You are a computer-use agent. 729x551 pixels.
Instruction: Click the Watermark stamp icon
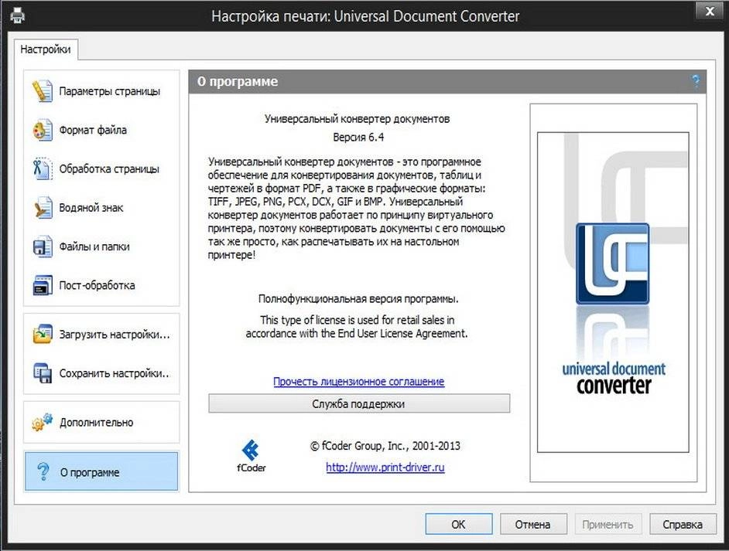click(x=43, y=208)
